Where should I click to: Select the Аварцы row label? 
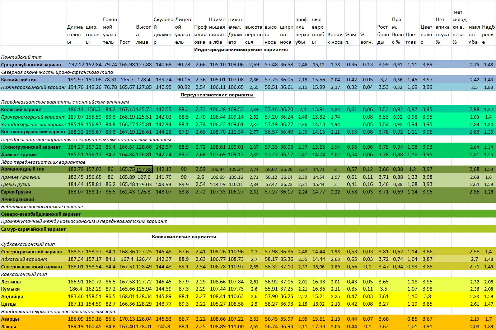(x=10, y=319)
